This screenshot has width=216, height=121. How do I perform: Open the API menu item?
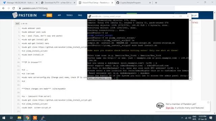[59, 15]
